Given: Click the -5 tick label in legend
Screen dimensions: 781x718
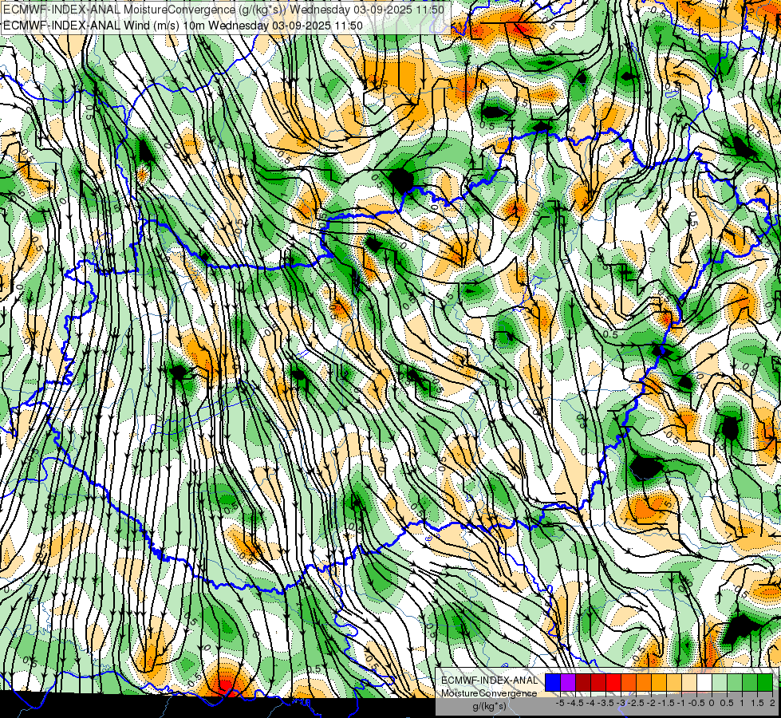Looking at the screenshot, I should [560, 703].
